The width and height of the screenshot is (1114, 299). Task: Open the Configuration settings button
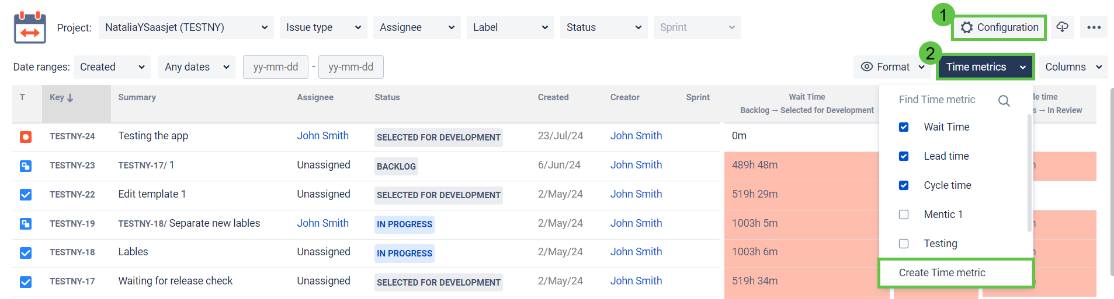coord(1000,27)
